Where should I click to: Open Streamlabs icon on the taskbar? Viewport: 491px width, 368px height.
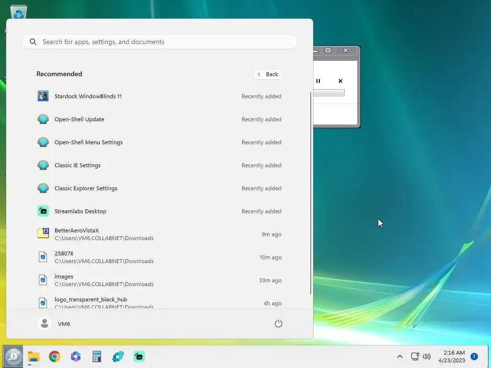tap(139, 356)
